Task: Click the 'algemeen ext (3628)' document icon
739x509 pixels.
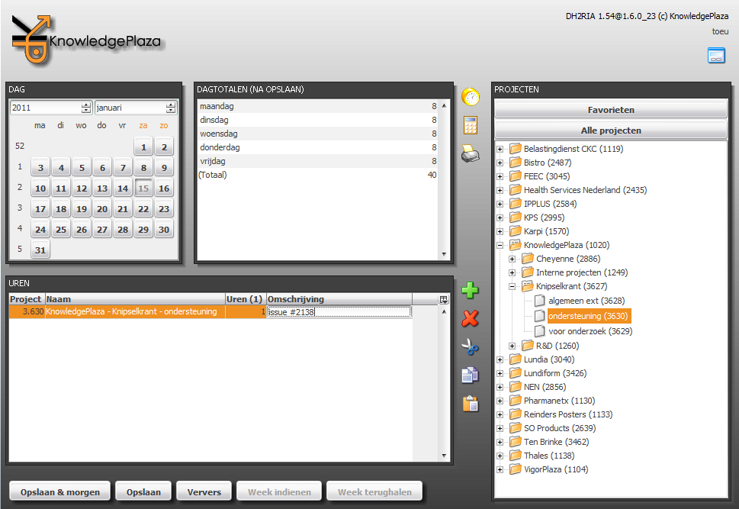Action: [x=540, y=301]
